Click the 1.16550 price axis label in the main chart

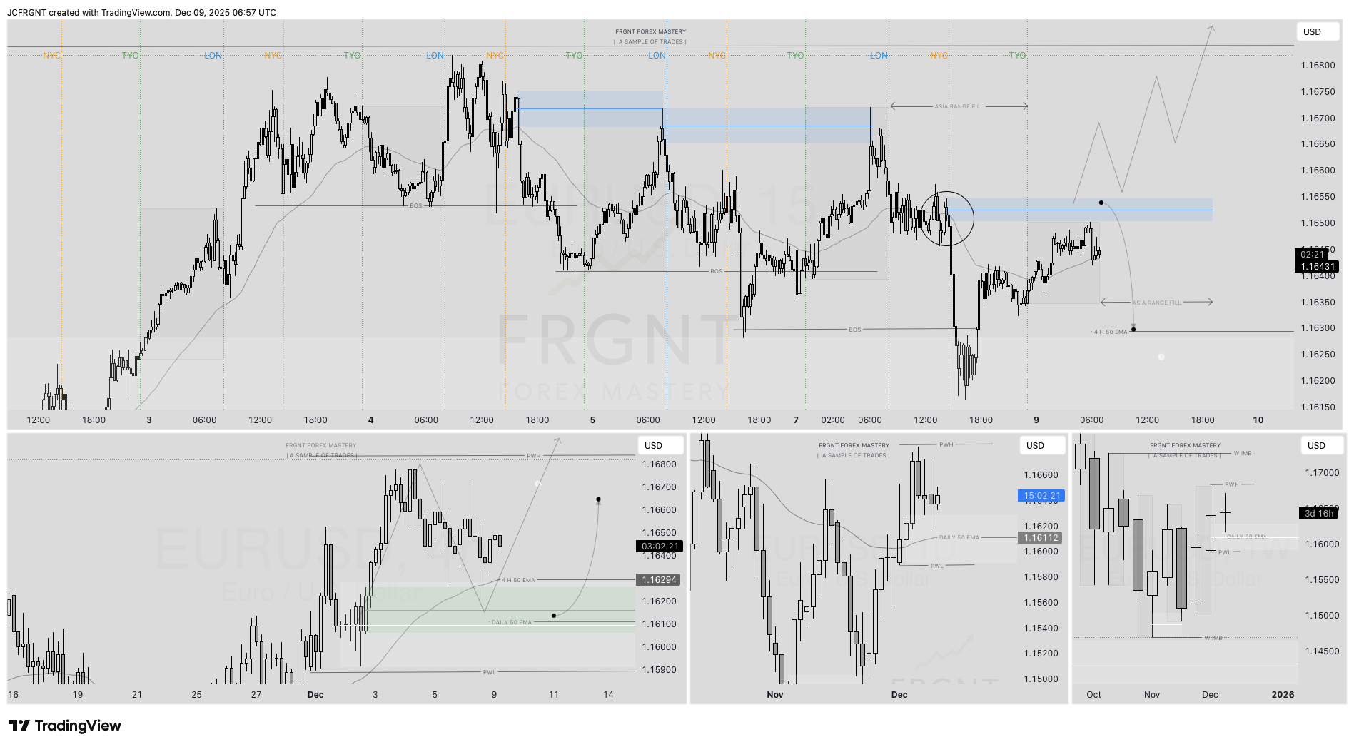(x=1318, y=197)
